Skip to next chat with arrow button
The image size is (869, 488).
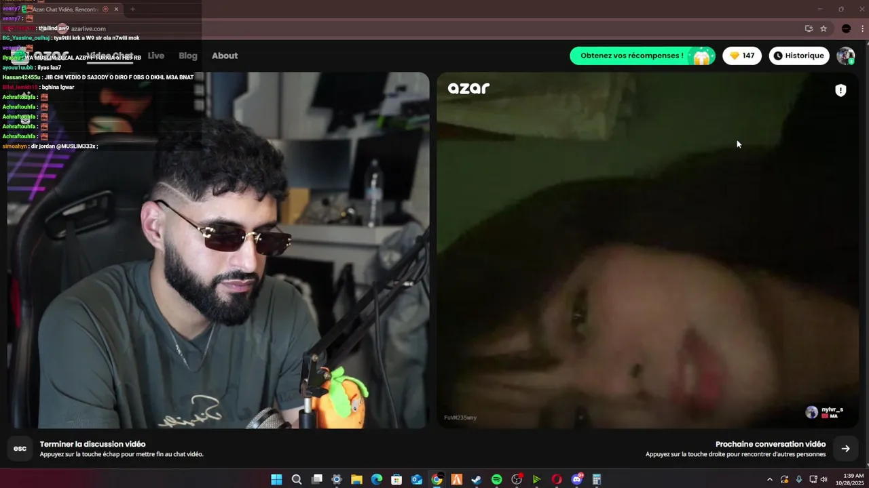coord(845,449)
